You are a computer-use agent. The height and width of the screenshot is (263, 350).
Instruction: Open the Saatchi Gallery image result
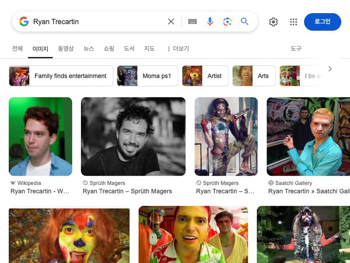click(308, 136)
